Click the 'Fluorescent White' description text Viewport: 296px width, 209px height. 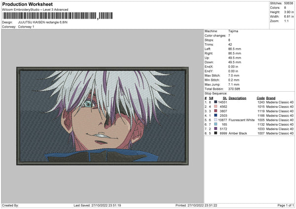(x=242, y=120)
